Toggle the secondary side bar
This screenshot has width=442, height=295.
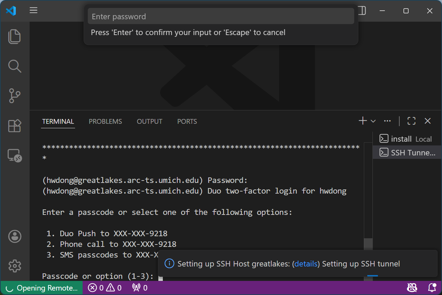361,11
